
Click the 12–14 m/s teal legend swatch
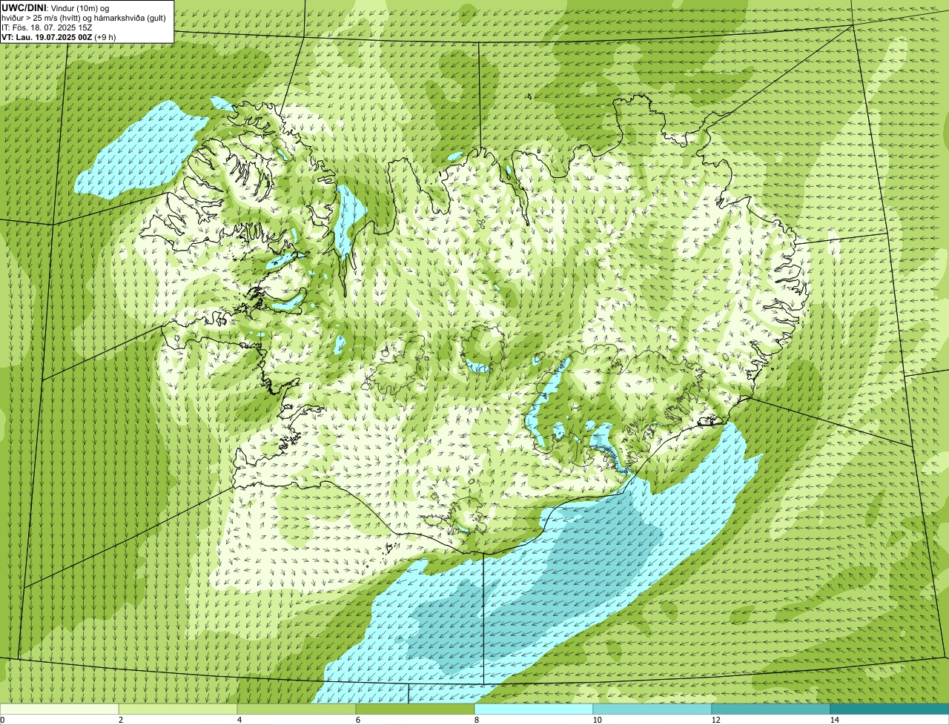tap(771, 709)
